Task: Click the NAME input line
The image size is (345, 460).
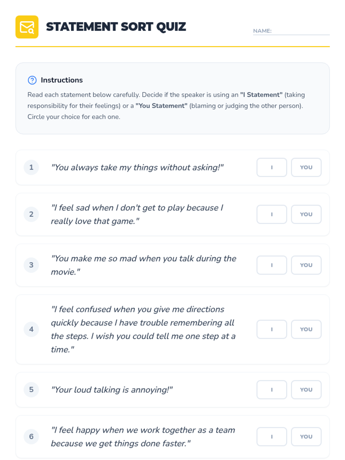Action: tap(300, 31)
